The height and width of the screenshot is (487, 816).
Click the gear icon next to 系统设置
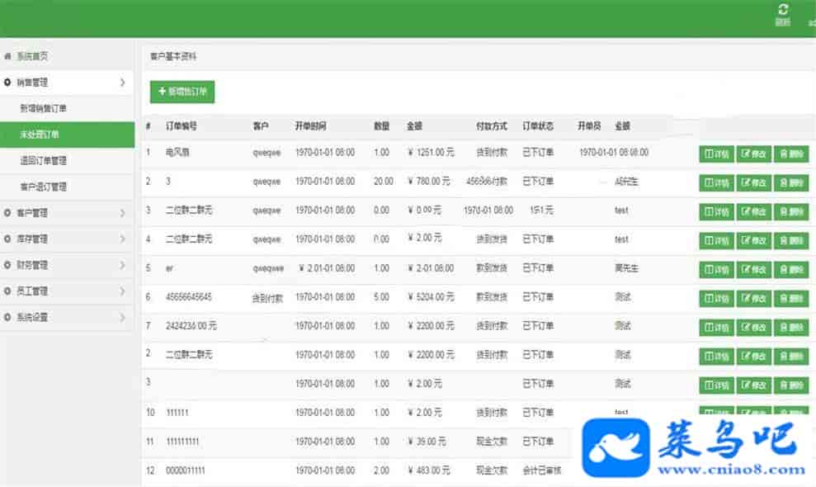pos(8,317)
